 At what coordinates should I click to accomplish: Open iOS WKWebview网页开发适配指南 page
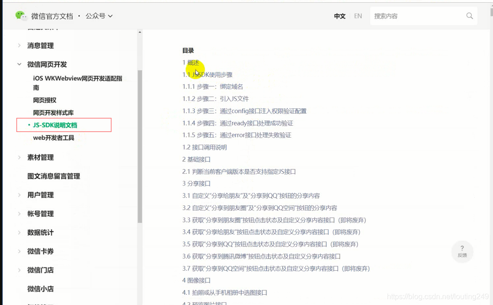[x=78, y=83]
